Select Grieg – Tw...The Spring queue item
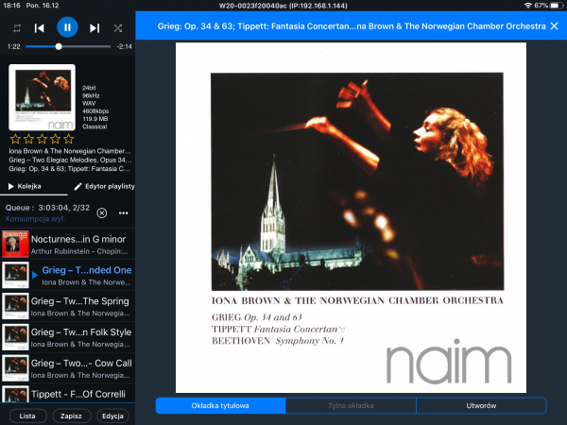The height and width of the screenshot is (425, 567). click(68, 306)
